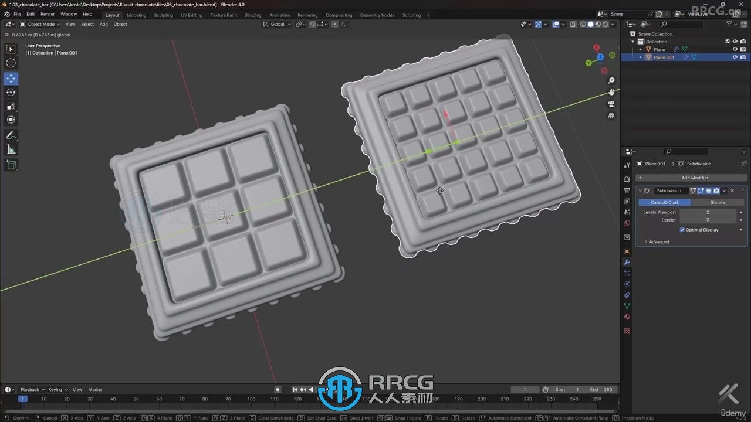Switch to UV Editing workspace tab

(x=192, y=15)
